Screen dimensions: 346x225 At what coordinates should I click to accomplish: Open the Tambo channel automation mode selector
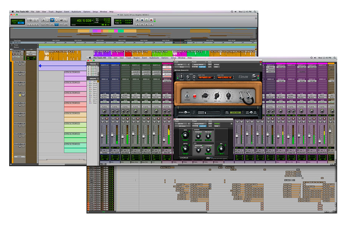pyautogui.click(x=105, y=102)
